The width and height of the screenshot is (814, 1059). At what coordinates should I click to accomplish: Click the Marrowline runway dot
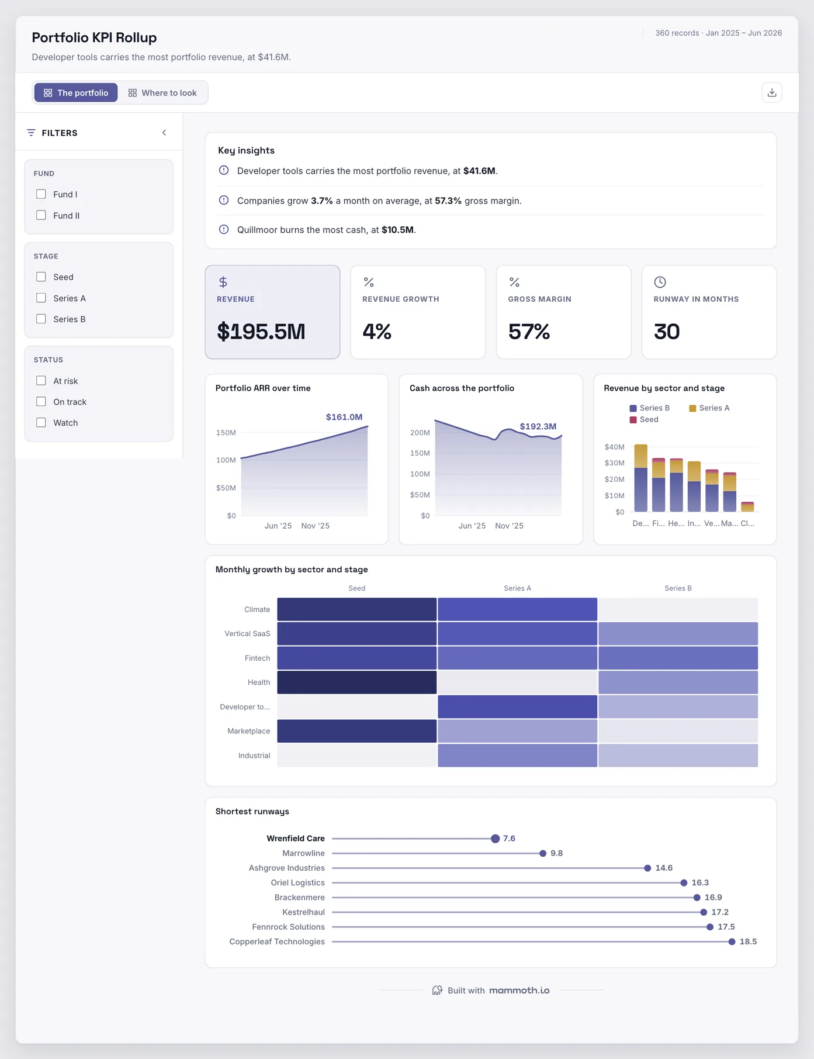pos(543,853)
